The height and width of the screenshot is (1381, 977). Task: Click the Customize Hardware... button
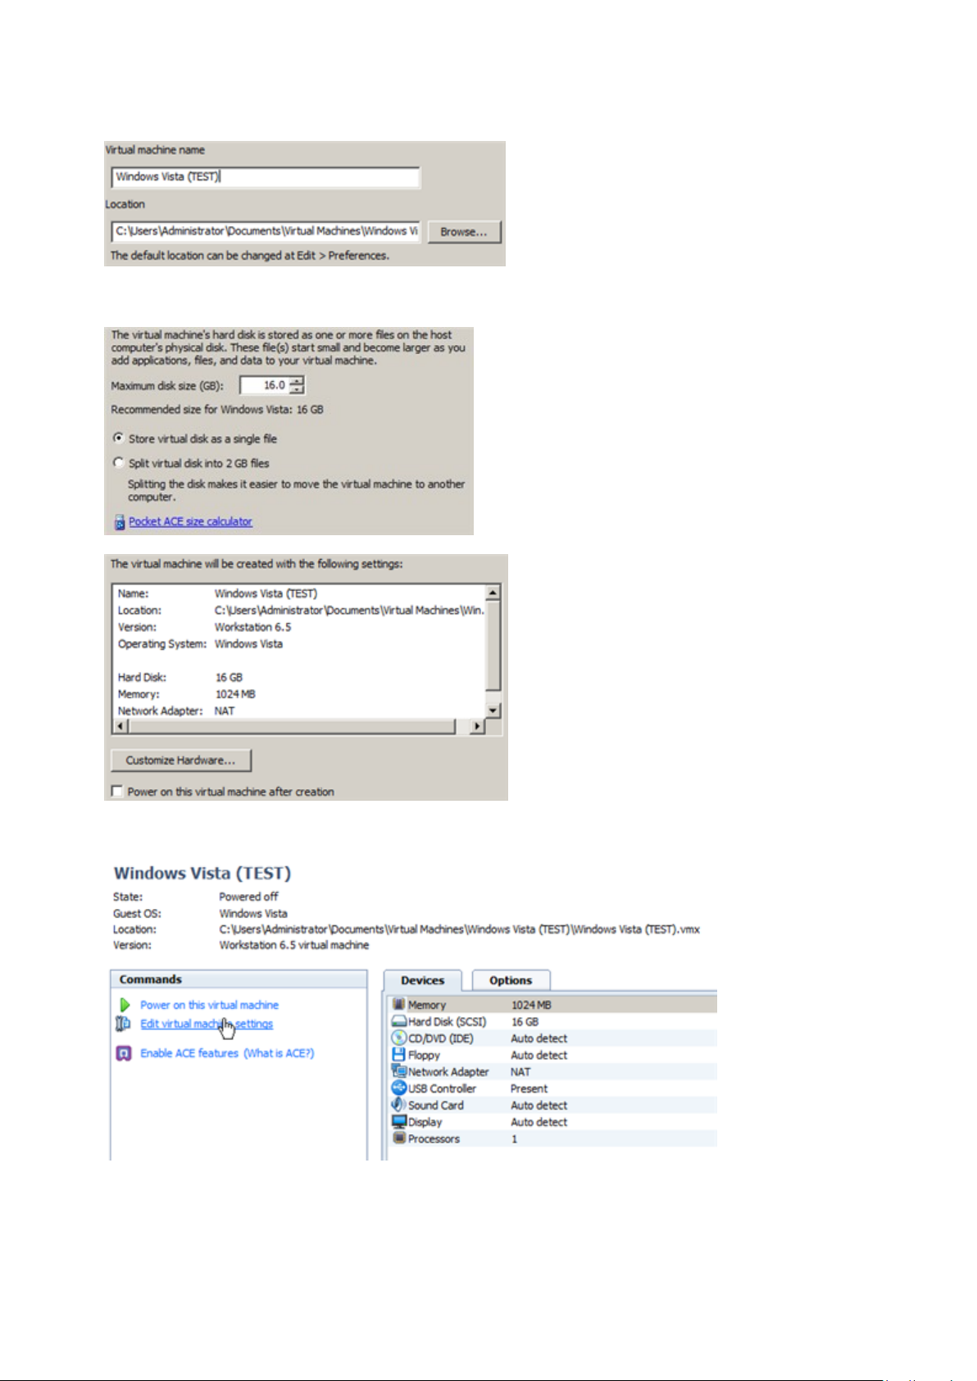click(180, 761)
